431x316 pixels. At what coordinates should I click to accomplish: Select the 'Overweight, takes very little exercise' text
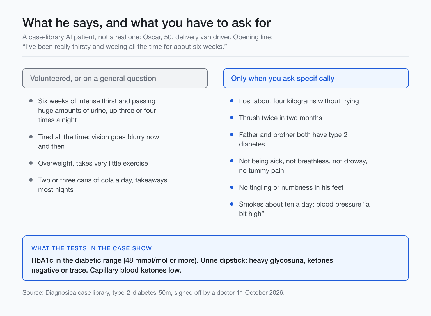[x=93, y=163]
